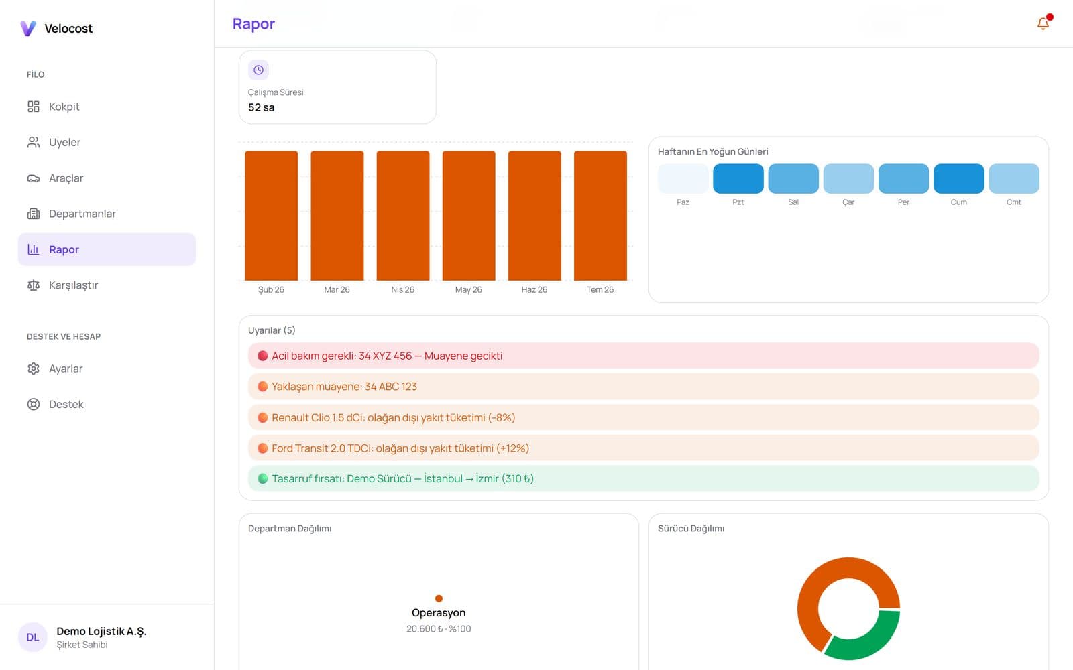The height and width of the screenshot is (670, 1073).
Task: Click the Karşılaştır scales icon
Action: (x=34, y=285)
